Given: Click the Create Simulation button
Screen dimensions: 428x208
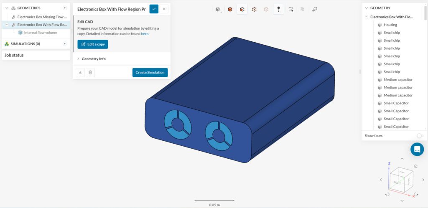Looking at the screenshot, I should tap(150, 73).
